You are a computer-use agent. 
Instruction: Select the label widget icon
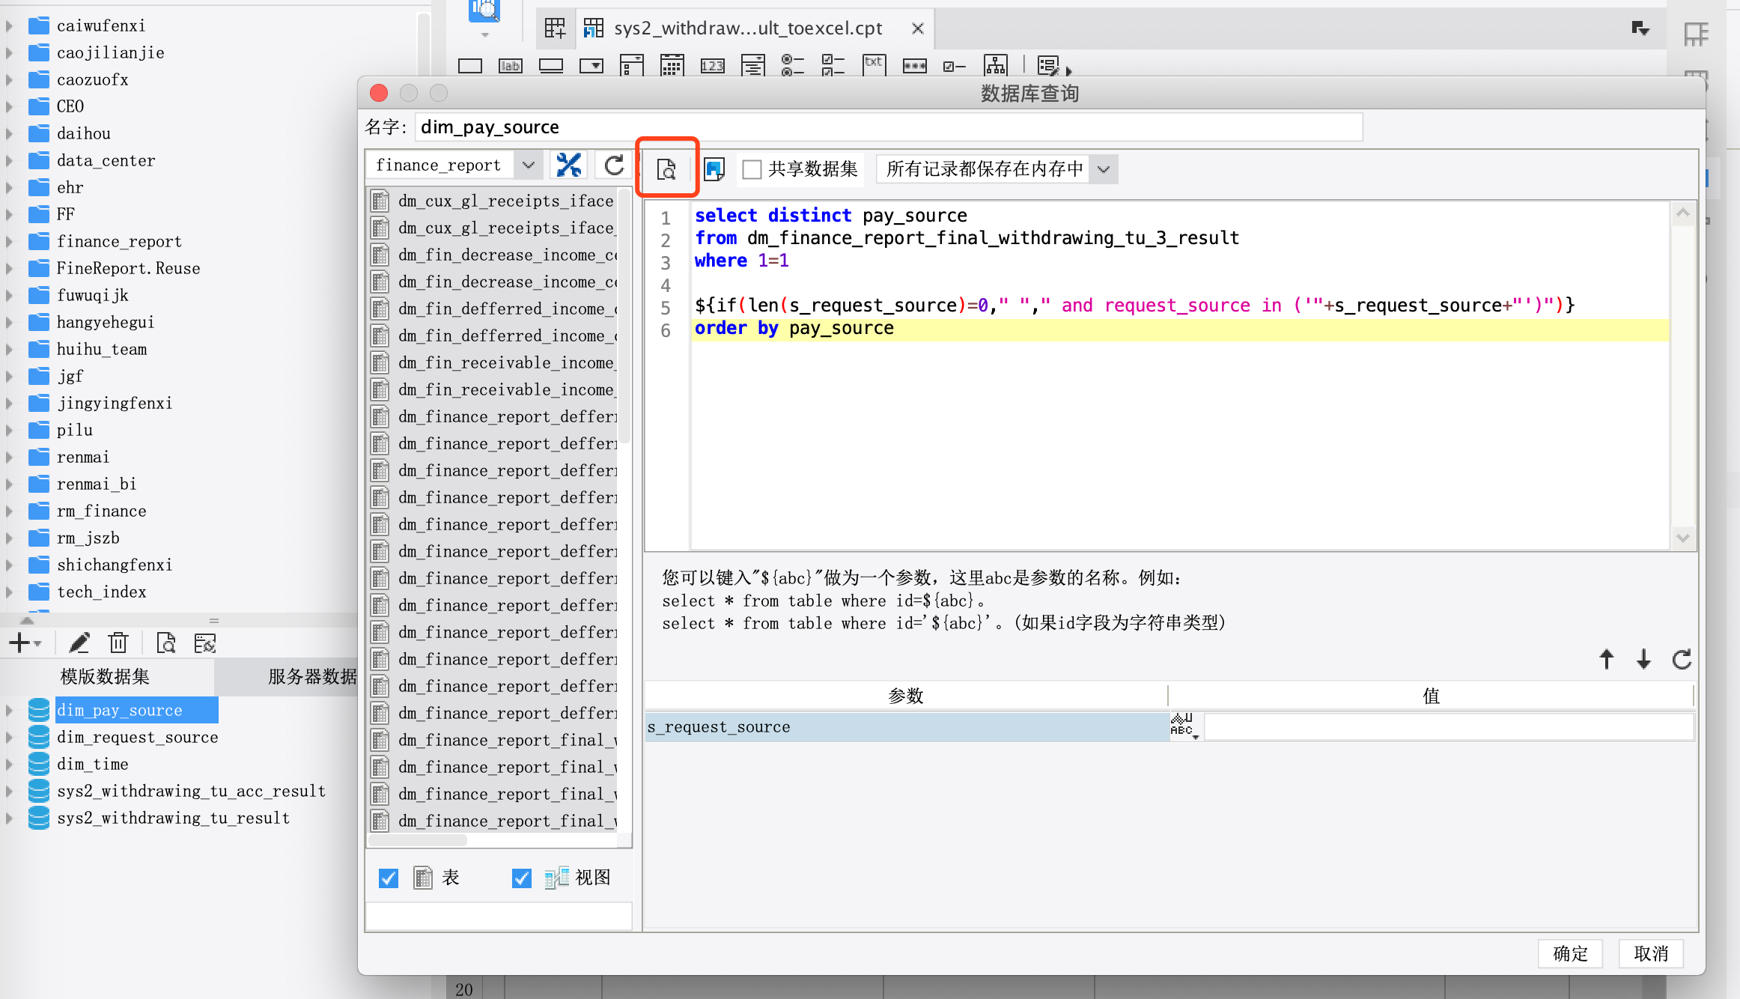[x=511, y=66]
